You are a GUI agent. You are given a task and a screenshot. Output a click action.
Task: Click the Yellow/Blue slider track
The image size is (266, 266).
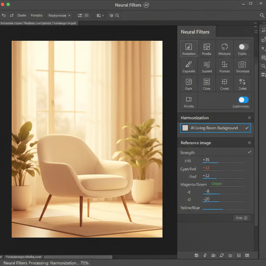tap(224, 209)
